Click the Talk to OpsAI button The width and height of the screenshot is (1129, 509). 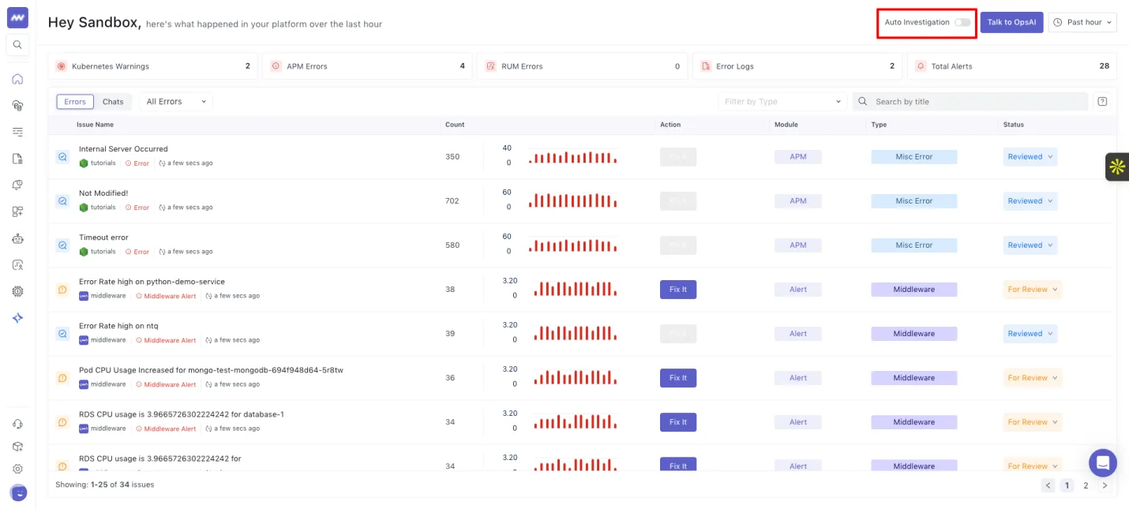point(1011,22)
